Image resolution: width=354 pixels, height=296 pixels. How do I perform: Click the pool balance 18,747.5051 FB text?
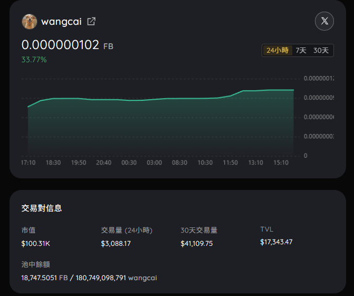[x=44, y=278]
